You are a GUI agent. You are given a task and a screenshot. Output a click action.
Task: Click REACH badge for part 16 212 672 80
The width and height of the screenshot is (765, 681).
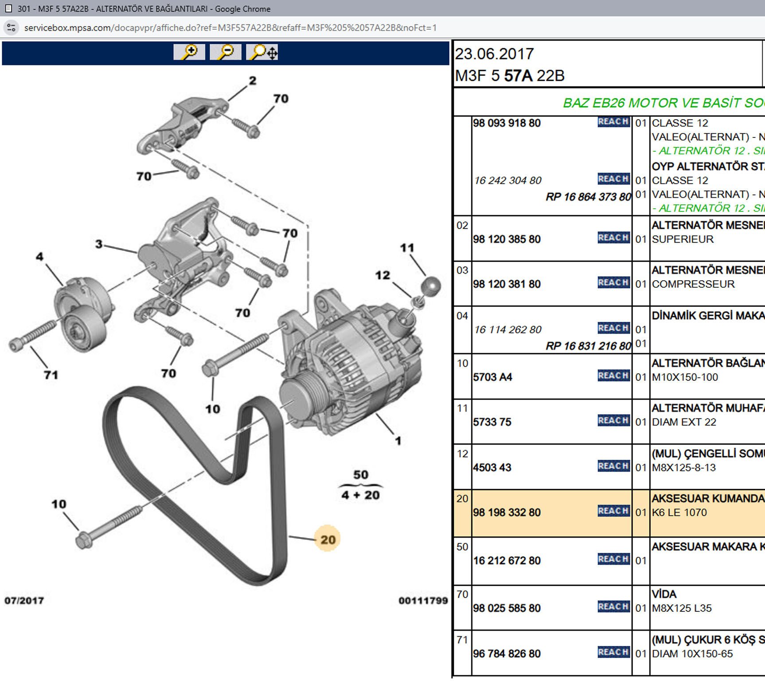pyautogui.click(x=613, y=560)
